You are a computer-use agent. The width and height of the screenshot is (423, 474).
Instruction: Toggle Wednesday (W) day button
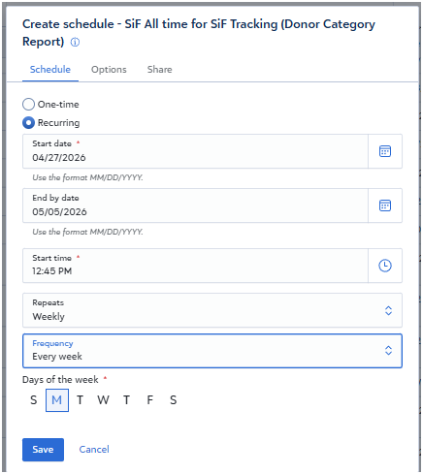click(103, 400)
